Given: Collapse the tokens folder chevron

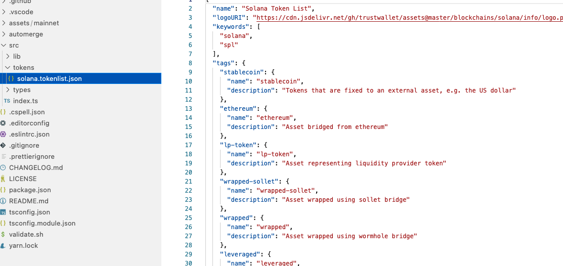Looking at the screenshot, I should [x=8, y=67].
